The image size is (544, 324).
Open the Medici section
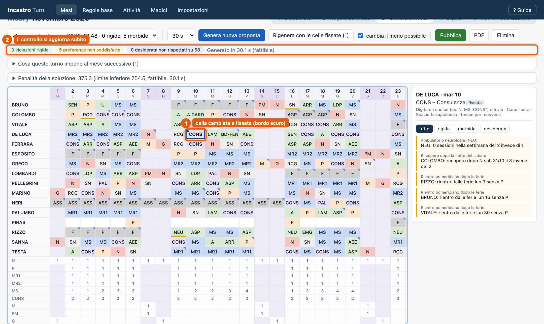[159, 10]
